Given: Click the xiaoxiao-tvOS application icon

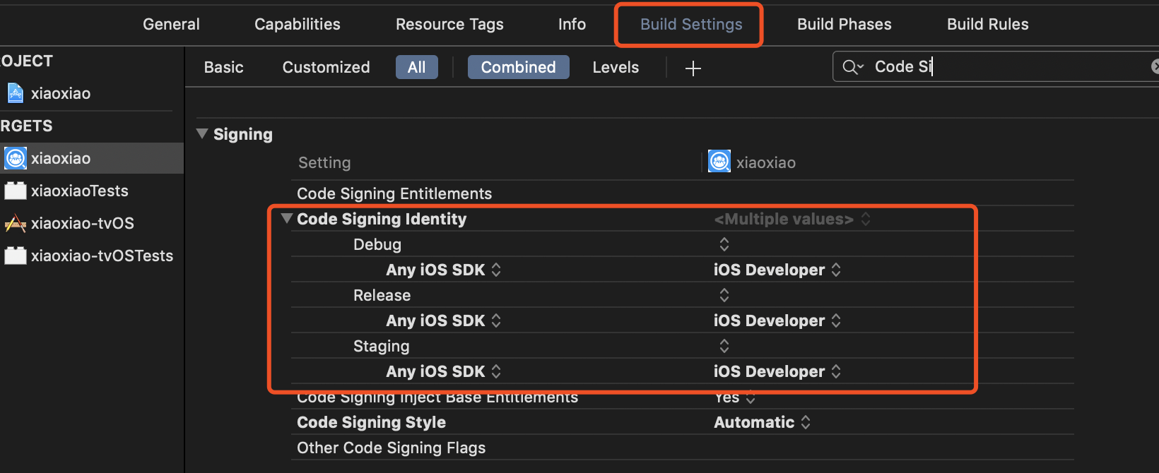Looking at the screenshot, I should 15,224.
